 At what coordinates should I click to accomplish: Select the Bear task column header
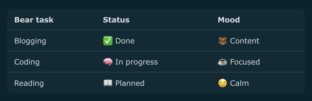pos(34,20)
